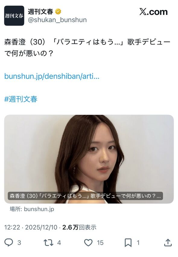Viewport: 178px width, 257px height.
Task: View the 2.6万回表示 view count
Action: click(x=79, y=227)
